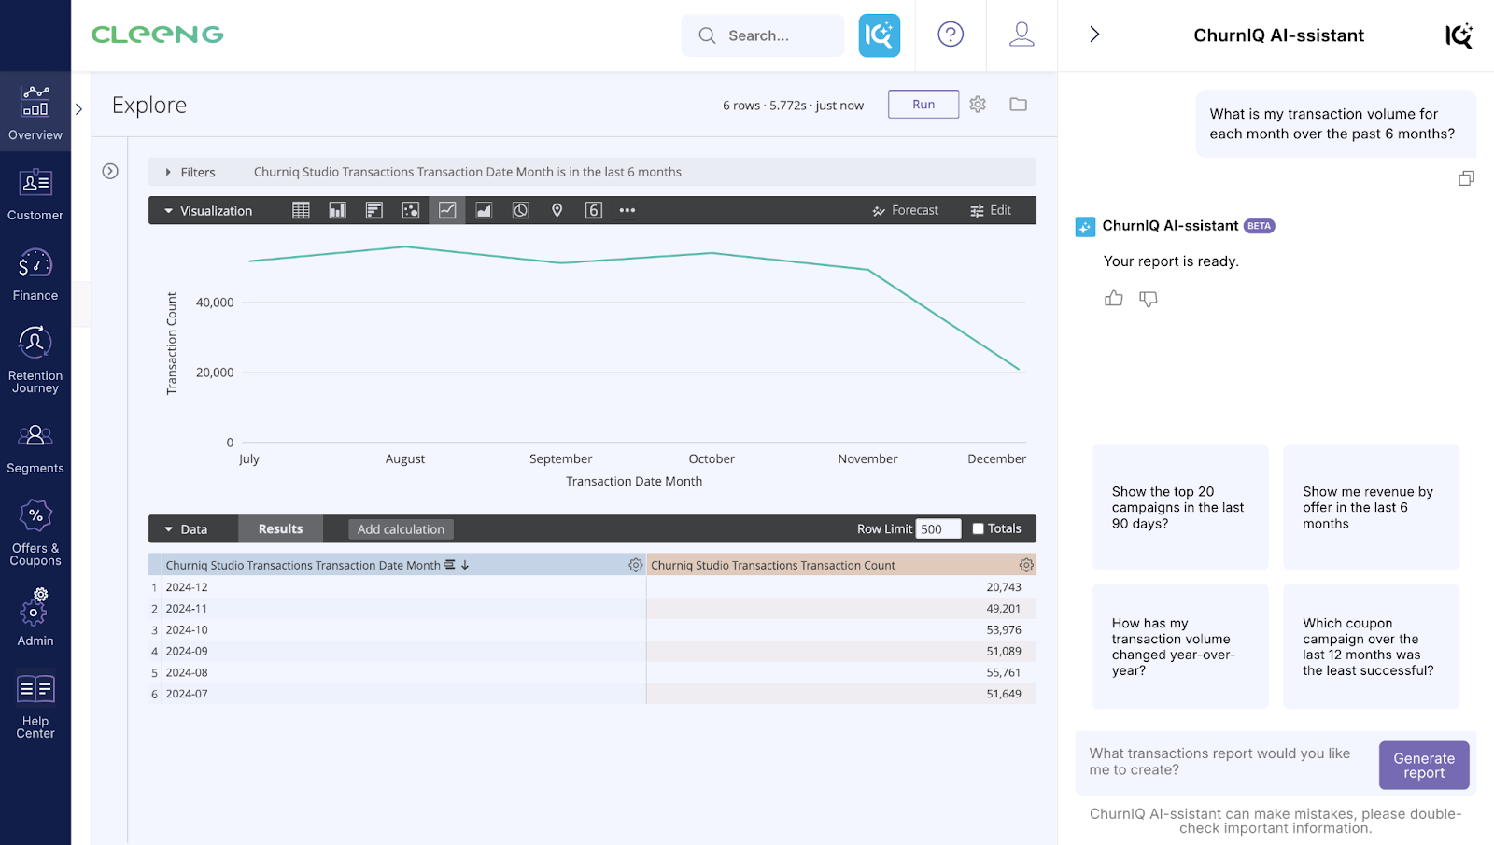Select the 2024-08 date cell
This screenshot has width=1494, height=845.
click(403, 672)
